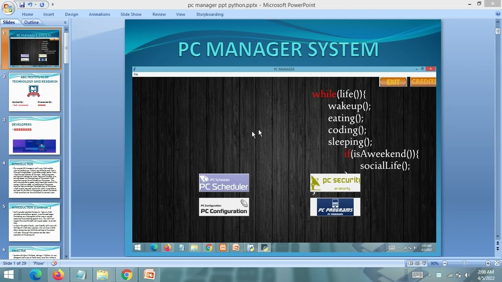Show hidden system tray icons arrow
Viewport: 502px width, 282px height.
(x=429, y=275)
